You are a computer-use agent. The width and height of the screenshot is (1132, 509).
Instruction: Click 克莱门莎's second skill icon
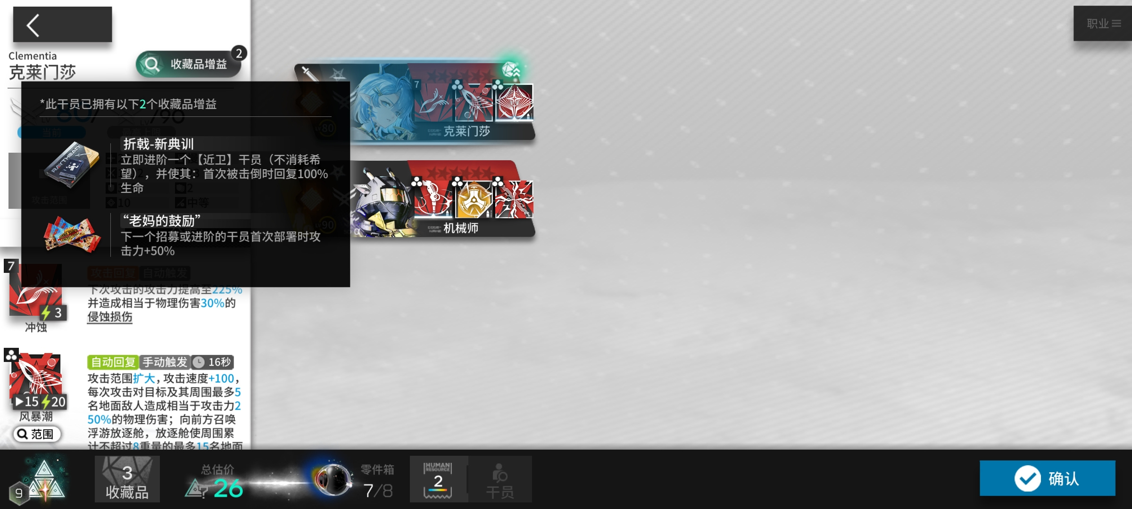click(474, 102)
